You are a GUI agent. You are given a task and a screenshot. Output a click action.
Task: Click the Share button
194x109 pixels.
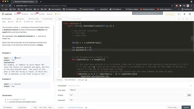click(38, 21)
